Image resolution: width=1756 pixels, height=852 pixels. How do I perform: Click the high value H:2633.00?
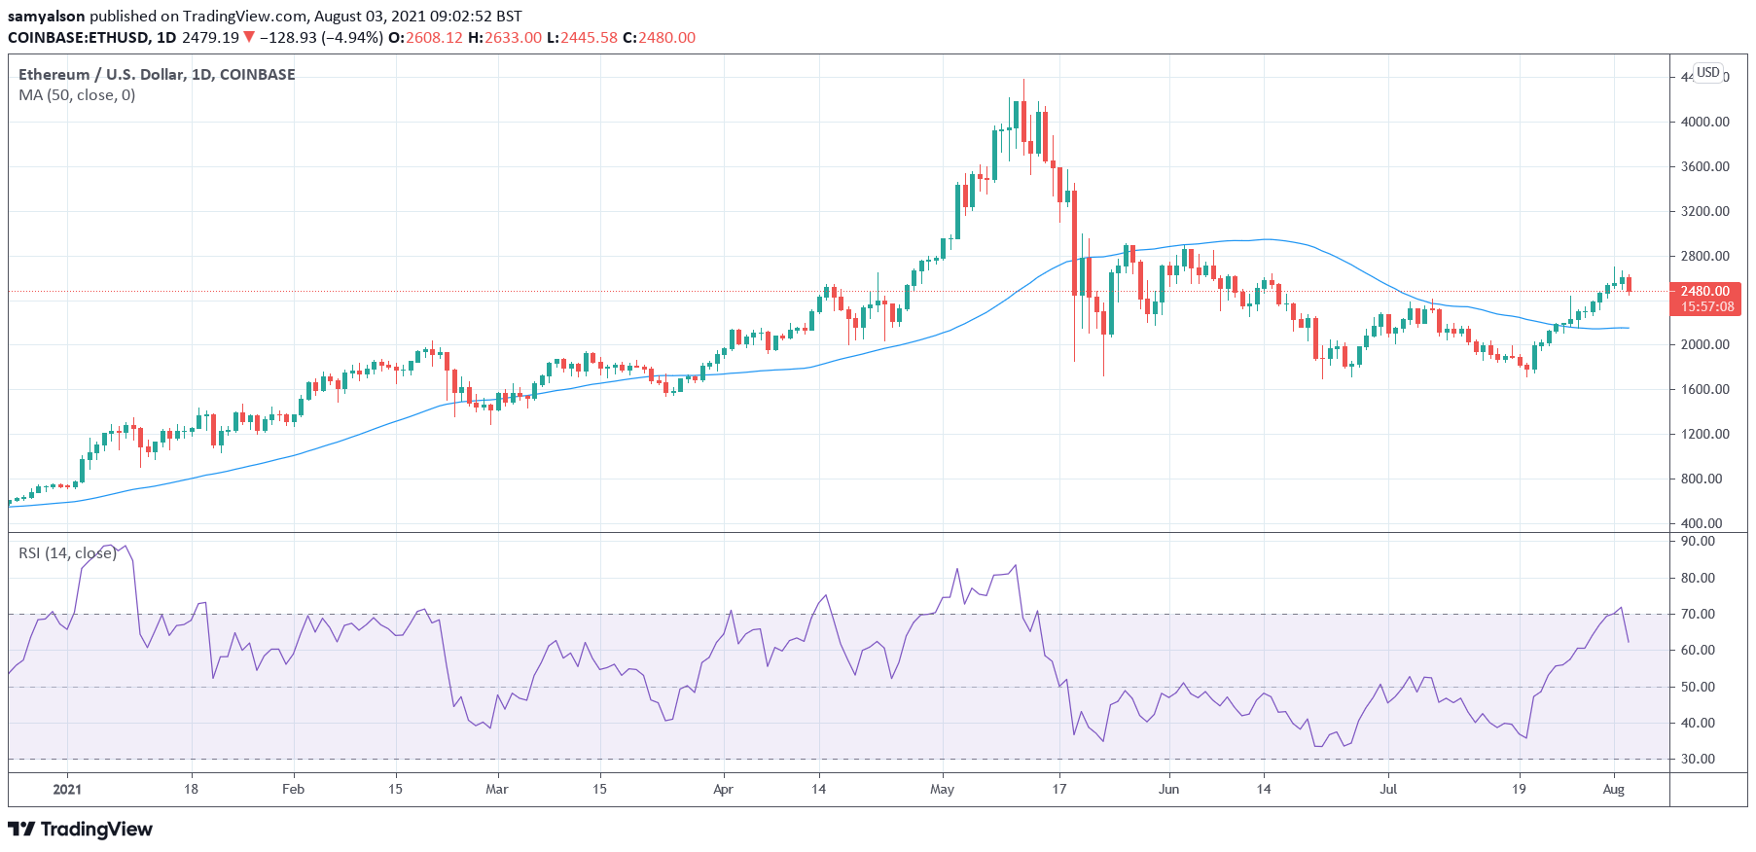point(504,38)
